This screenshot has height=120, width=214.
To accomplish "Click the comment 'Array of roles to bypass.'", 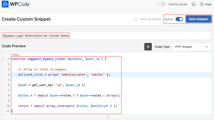I will tap(43, 70).
